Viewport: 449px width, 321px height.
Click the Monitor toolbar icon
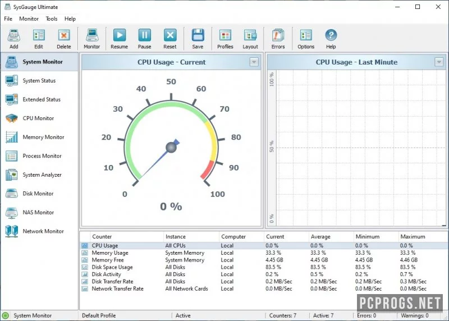pyautogui.click(x=91, y=39)
